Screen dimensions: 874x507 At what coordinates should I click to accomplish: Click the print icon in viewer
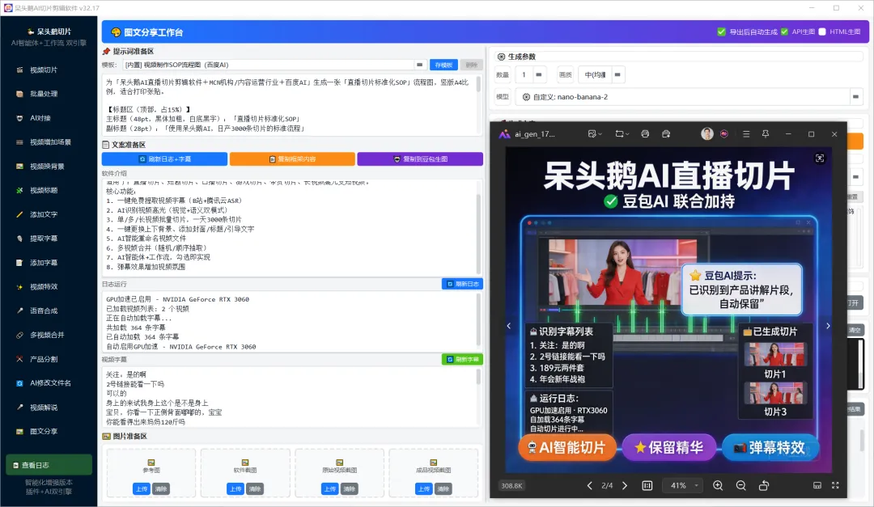tap(645, 134)
